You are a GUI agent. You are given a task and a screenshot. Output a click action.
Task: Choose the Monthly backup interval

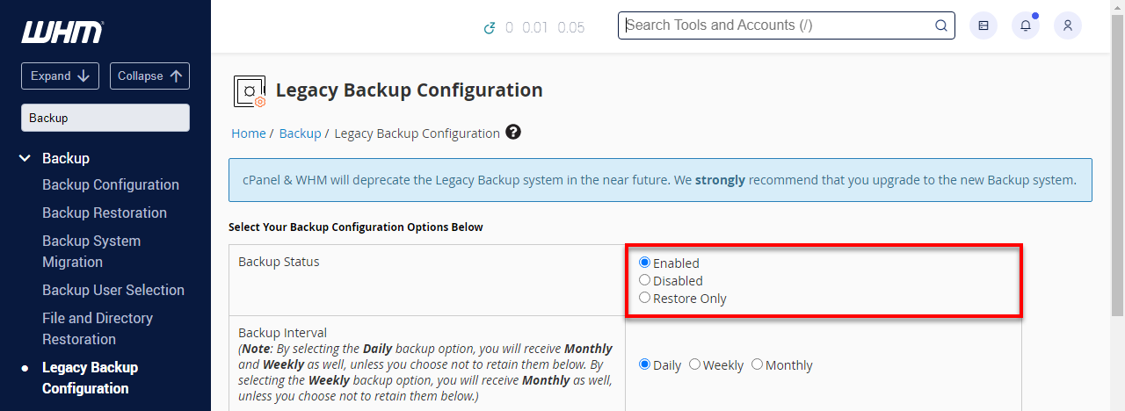(x=758, y=364)
